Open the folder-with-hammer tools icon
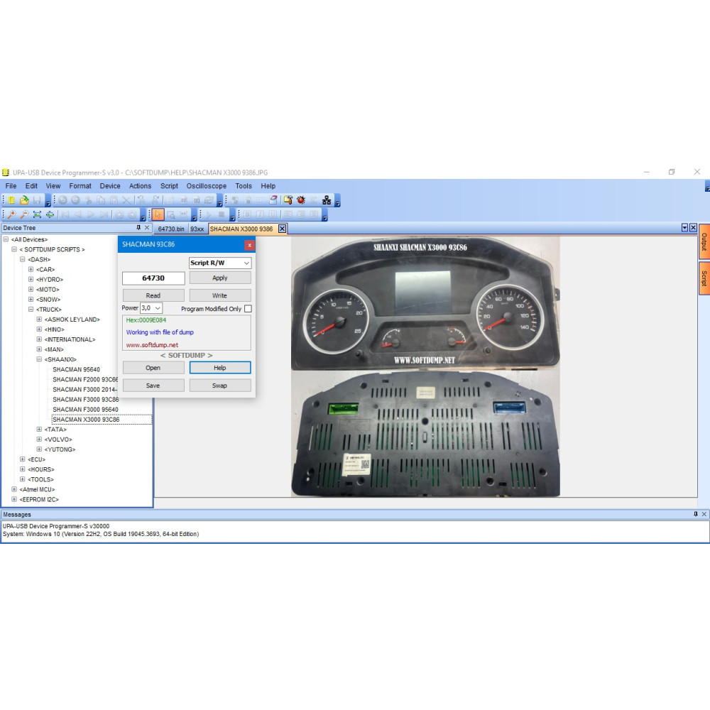Viewport: 710px width, 710px height. [288, 200]
